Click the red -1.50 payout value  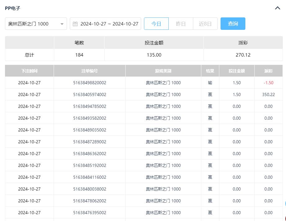coord(268,83)
